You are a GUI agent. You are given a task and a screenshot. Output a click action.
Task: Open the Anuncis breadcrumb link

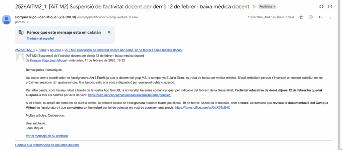[x=56, y=50]
